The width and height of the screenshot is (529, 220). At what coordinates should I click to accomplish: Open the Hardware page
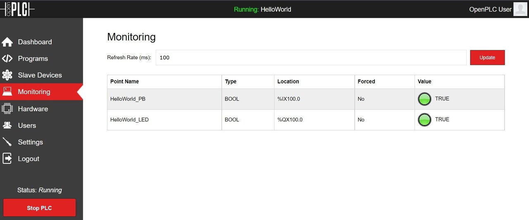[x=41, y=109]
